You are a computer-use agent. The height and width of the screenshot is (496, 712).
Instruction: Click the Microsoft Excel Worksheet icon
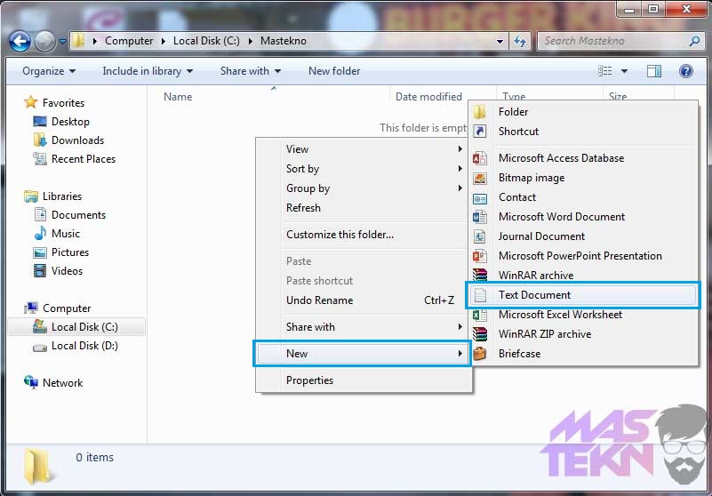[479, 315]
